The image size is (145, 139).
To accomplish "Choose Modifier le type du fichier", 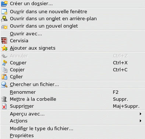I will [x=72, y=129].
